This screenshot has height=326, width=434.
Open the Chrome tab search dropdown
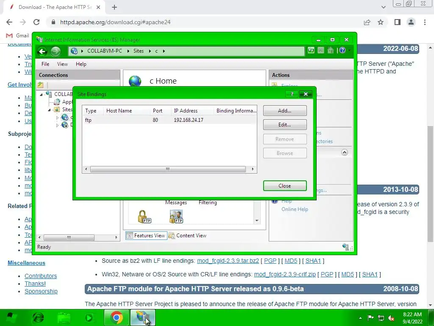383,7
